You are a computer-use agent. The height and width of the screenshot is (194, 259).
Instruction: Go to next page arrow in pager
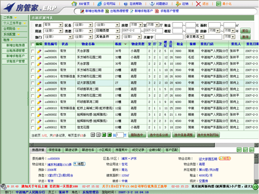(104, 135)
